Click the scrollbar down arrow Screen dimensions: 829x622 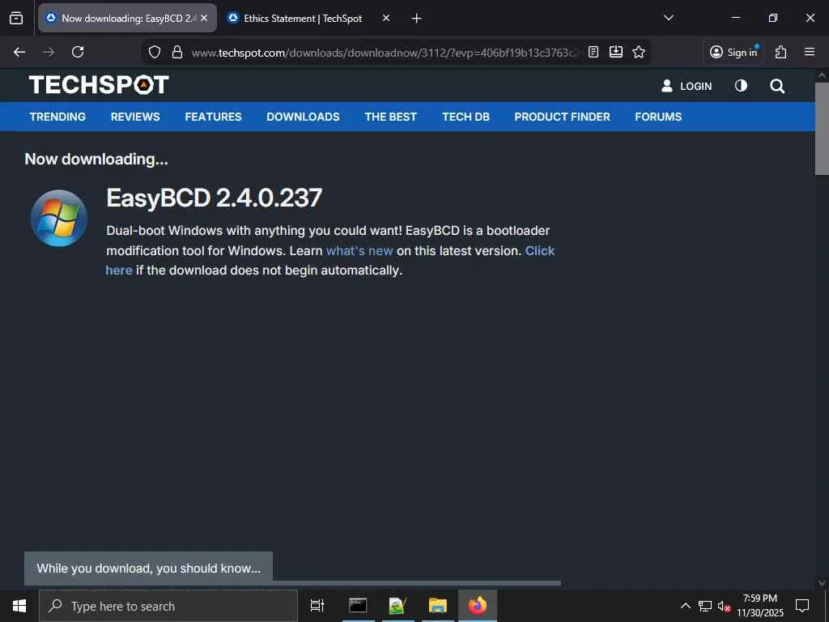coord(822,583)
